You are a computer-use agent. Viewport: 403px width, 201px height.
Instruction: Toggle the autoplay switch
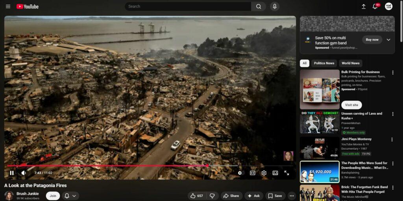pyautogui.click(x=240, y=173)
